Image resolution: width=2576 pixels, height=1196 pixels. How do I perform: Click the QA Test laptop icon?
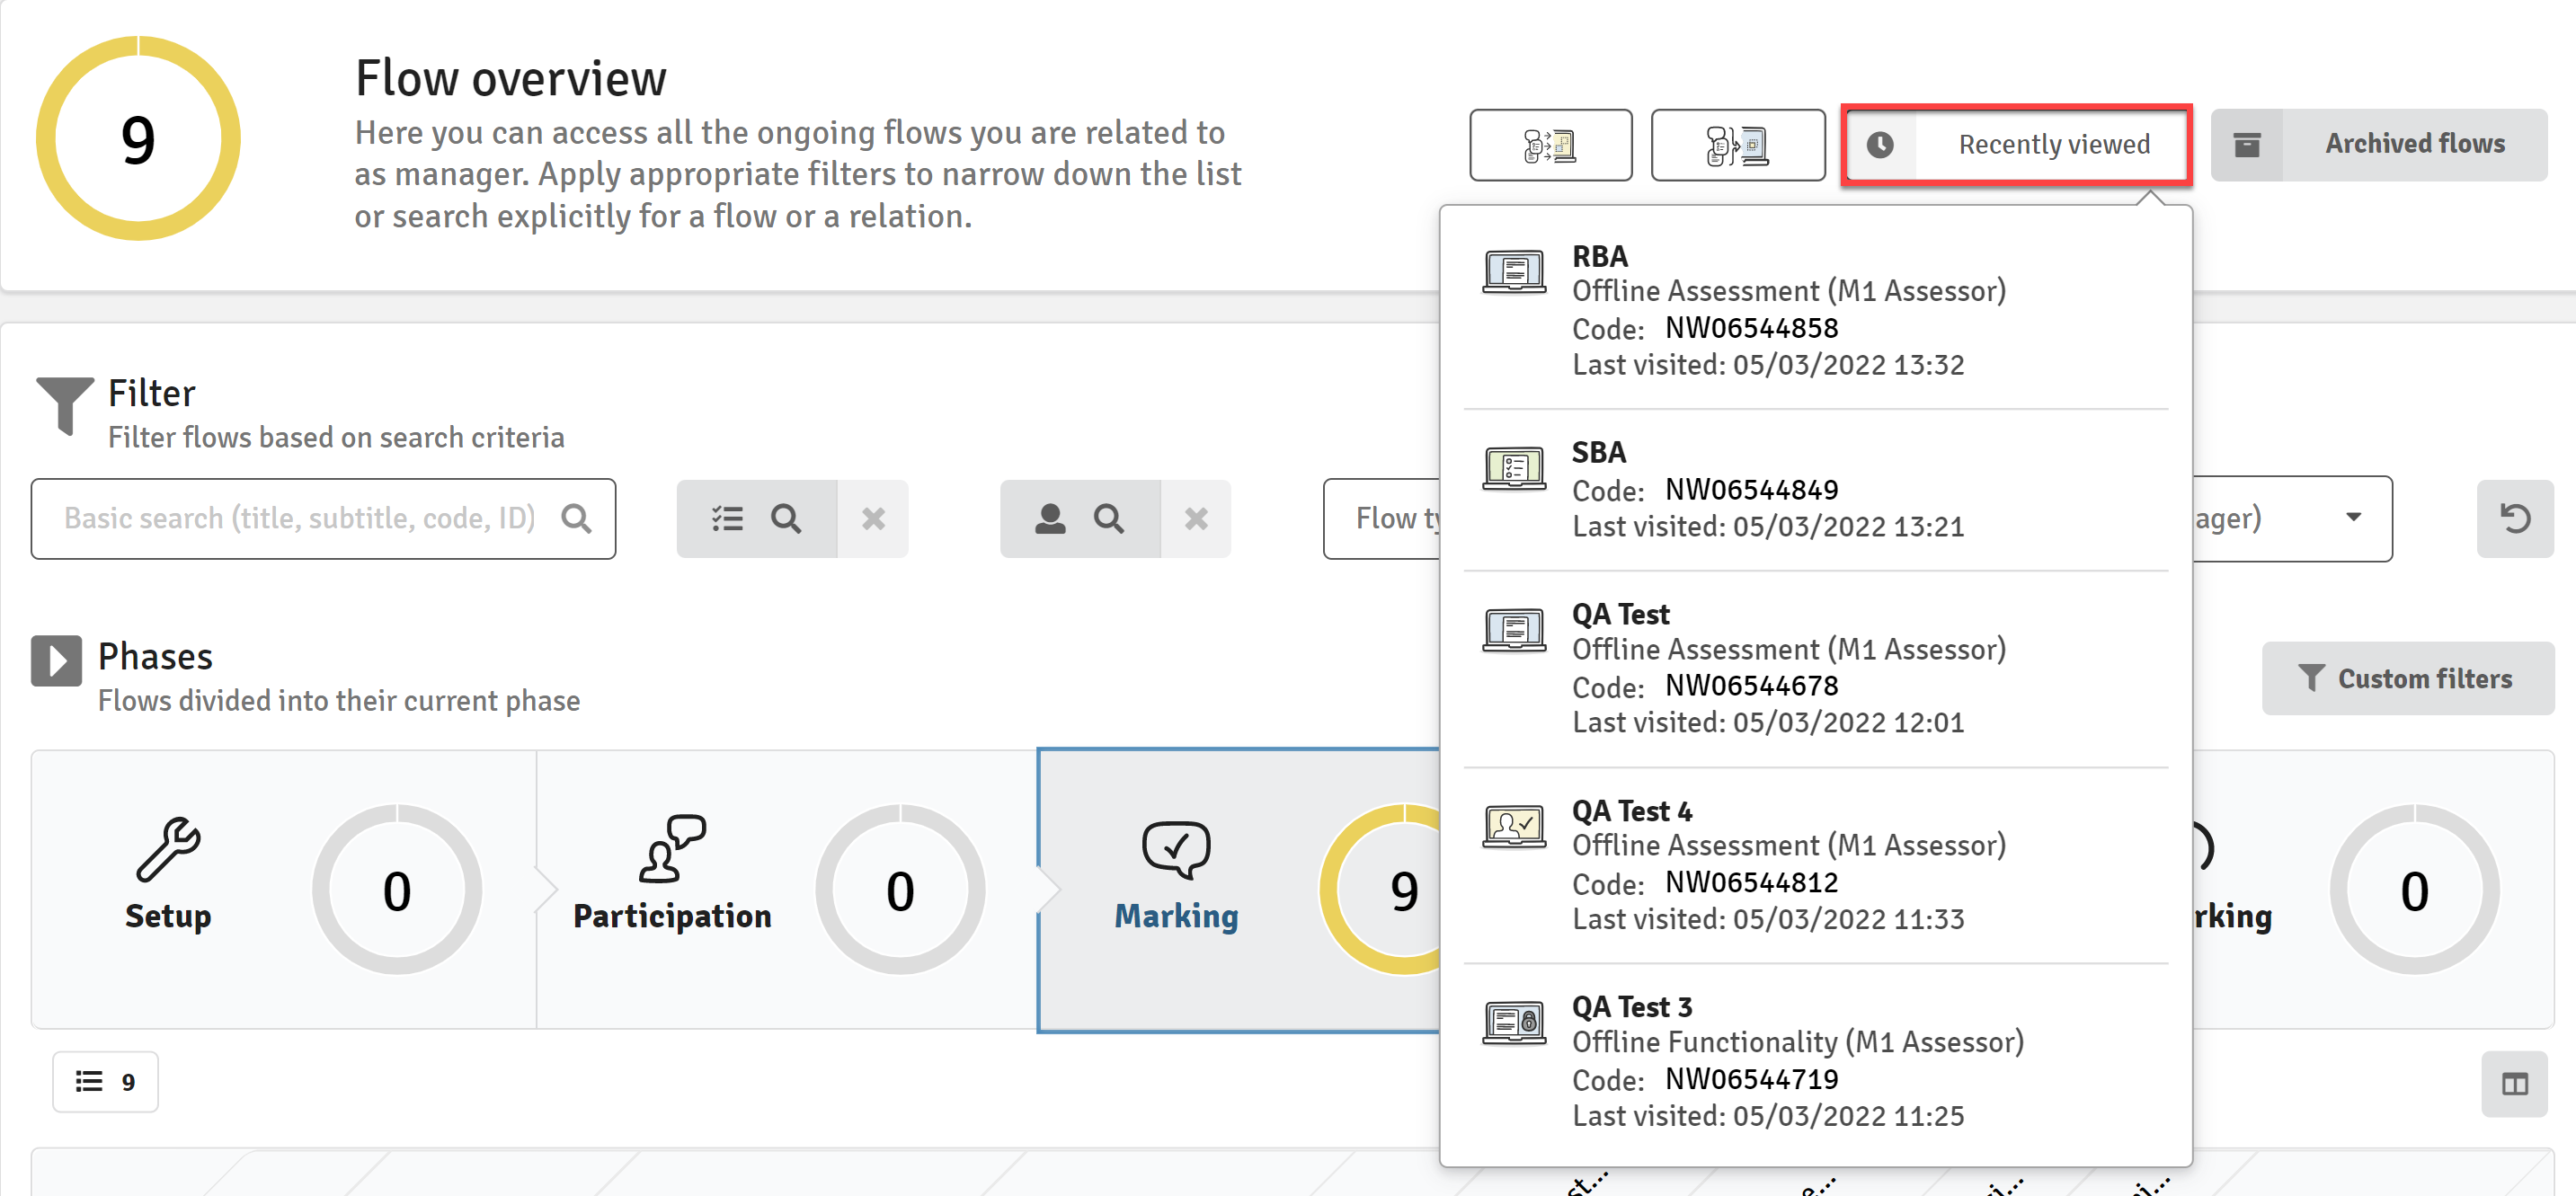tap(1514, 630)
